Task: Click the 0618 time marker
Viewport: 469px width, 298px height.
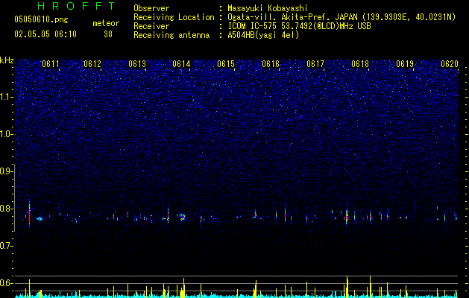Action: tap(360, 64)
